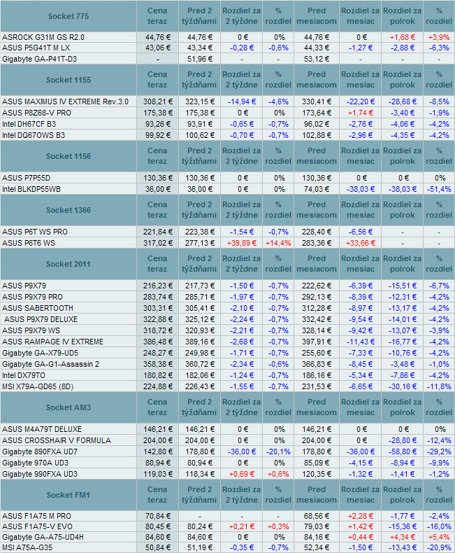Click Gigabyte GA-G1-Assassin 2 product name

click(x=51, y=364)
